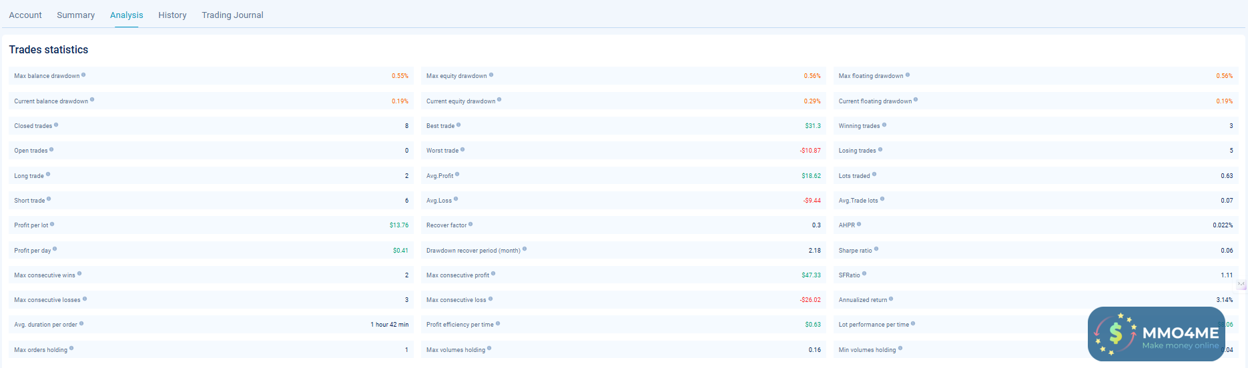Screen dimensions: 1248x368
Task: Click the Annualized return value 3.14%
Action: 1225,300
